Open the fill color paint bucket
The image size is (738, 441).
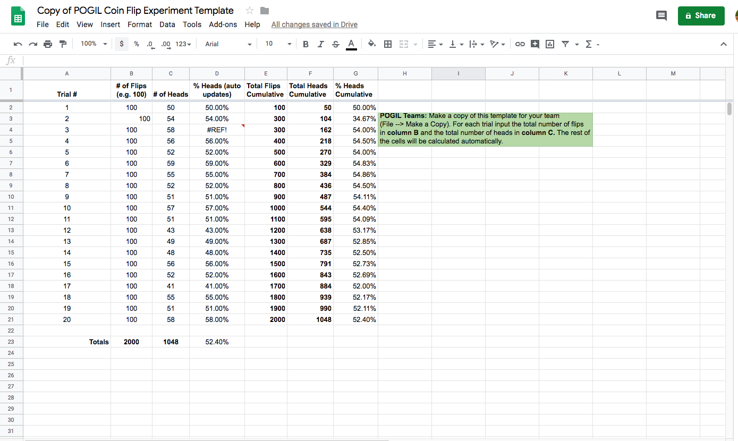pos(372,44)
